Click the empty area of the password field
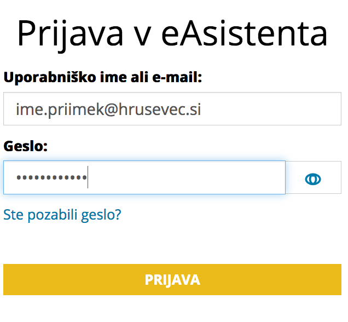 tap(187, 177)
